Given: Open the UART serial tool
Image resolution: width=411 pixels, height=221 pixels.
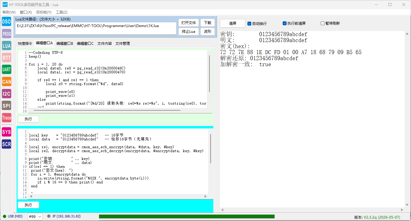Looking at the screenshot, I should click(x=7, y=69).
